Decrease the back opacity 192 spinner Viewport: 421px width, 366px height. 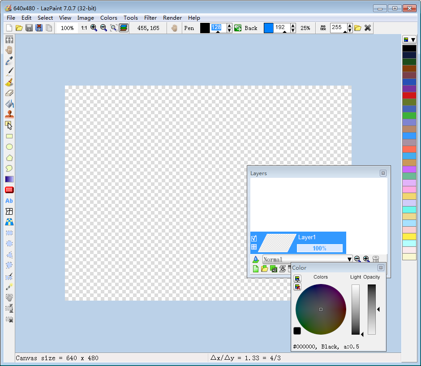point(293,30)
